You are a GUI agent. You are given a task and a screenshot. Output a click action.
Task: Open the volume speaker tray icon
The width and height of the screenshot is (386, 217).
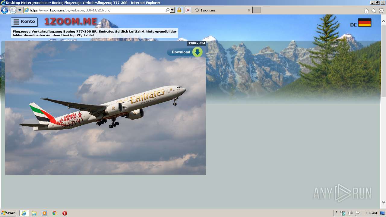click(350, 213)
